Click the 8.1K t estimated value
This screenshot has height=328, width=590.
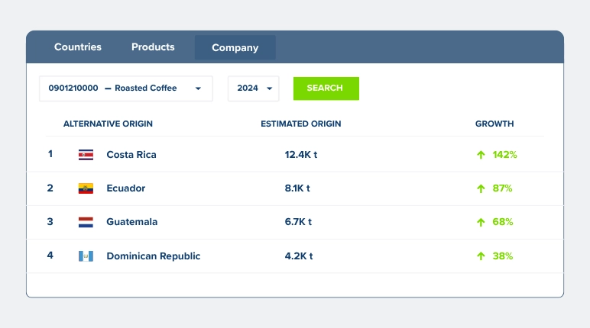click(297, 188)
